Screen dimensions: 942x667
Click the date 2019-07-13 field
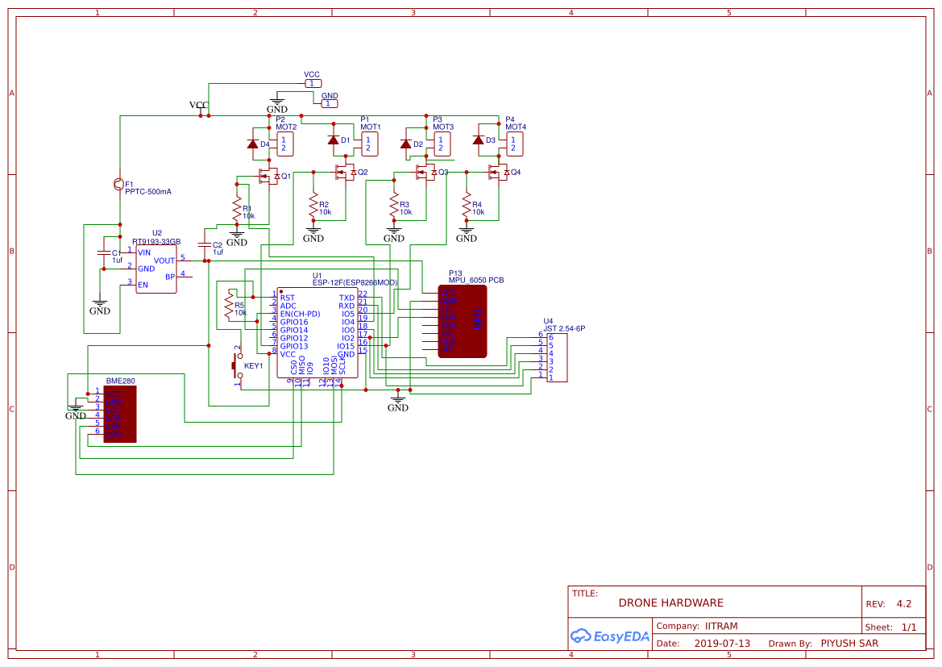[x=721, y=644]
